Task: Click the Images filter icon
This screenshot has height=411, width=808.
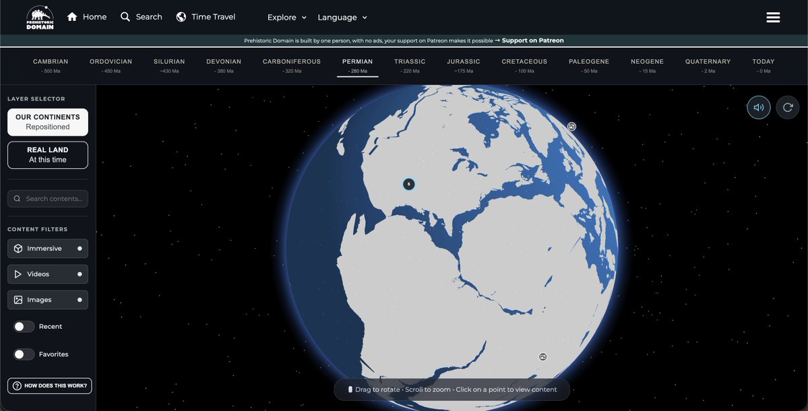Action: [18, 299]
